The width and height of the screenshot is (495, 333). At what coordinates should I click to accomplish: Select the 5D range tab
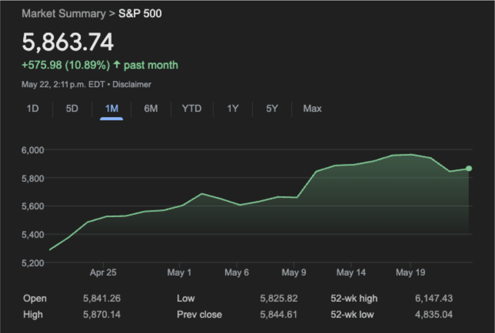click(72, 109)
